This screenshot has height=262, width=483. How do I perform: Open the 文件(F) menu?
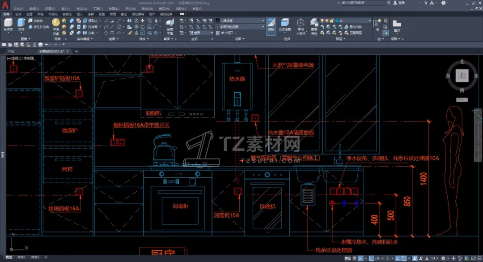(x=18, y=9)
